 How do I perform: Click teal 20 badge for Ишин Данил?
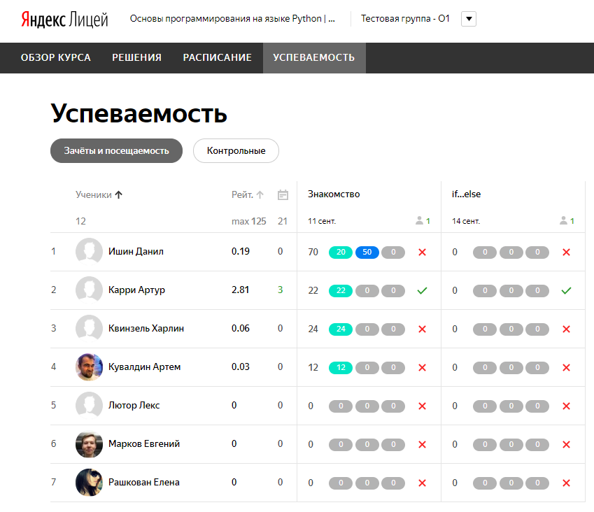(341, 253)
